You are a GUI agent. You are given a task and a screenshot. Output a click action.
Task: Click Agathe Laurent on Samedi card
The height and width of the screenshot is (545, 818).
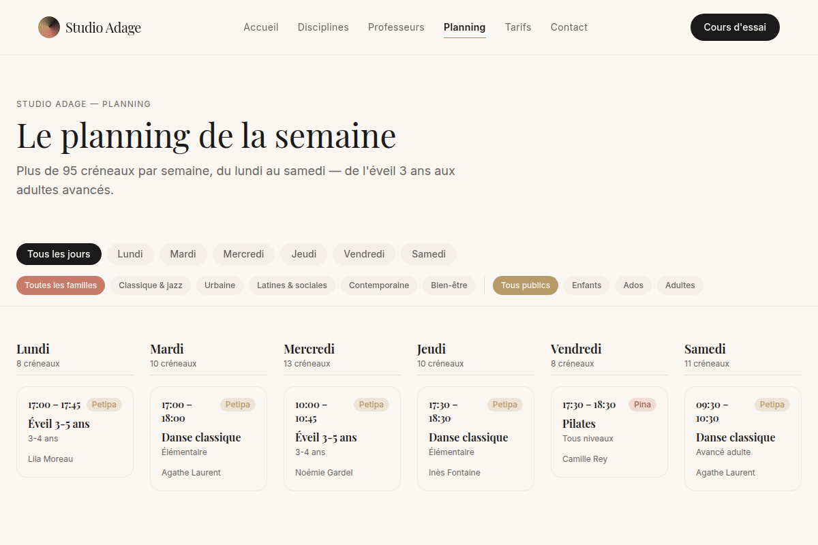[x=725, y=473]
